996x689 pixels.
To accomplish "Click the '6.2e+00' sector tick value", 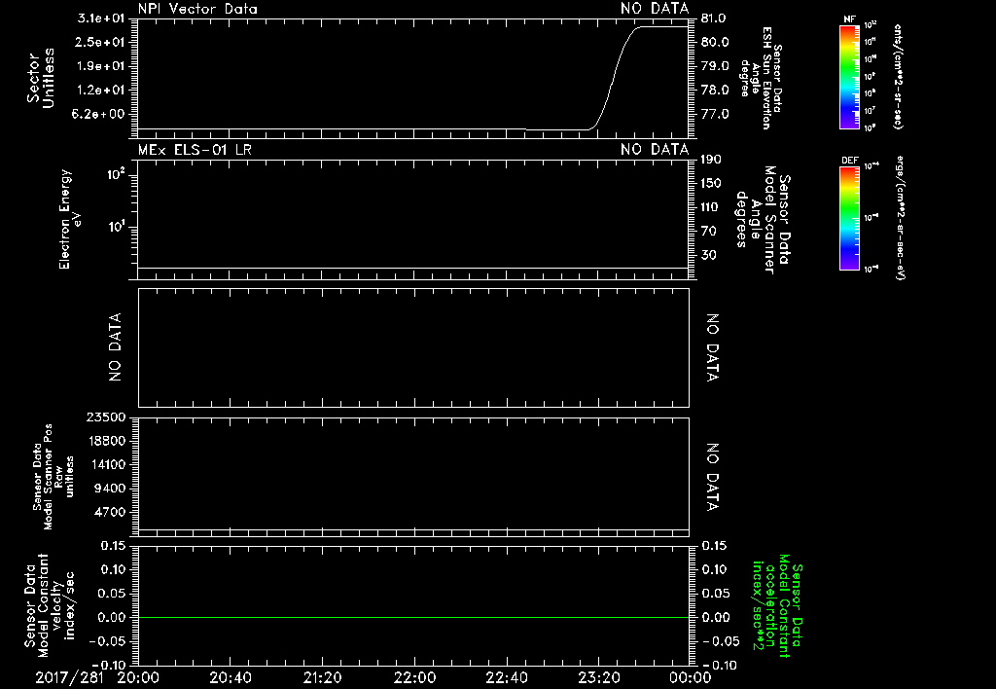I will (100, 115).
